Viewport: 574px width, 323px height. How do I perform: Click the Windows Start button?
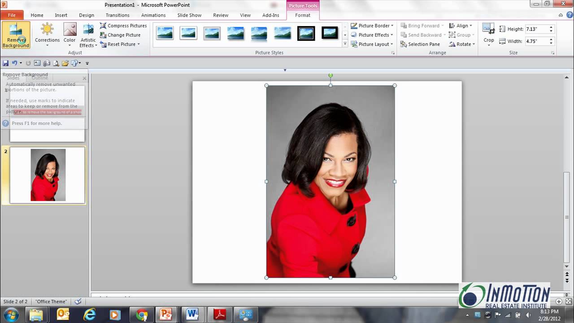[10, 315]
